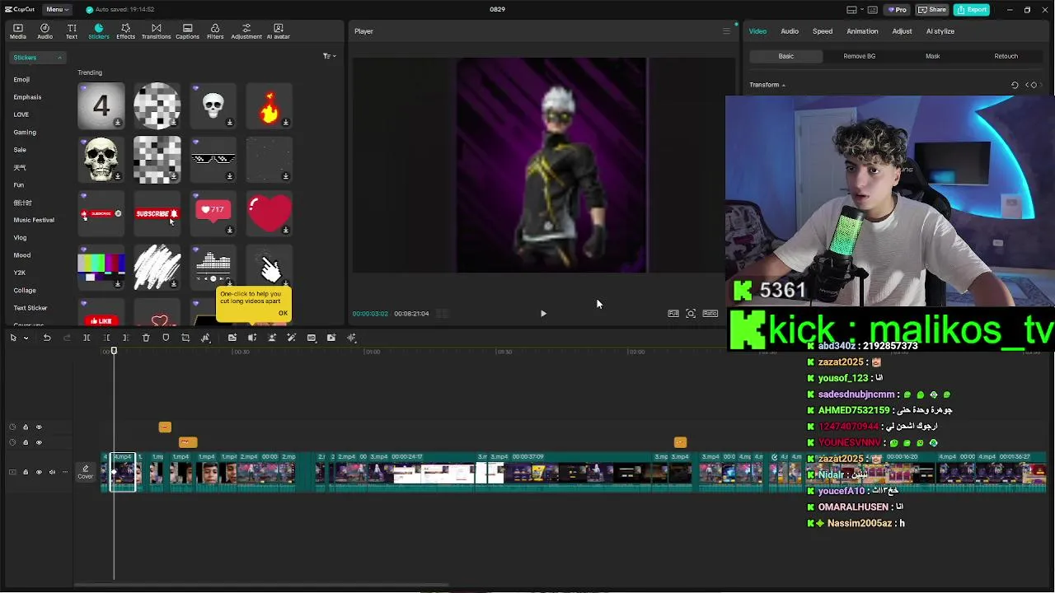Open the Audio library tab in top toolbar

(x=45, y=31)
